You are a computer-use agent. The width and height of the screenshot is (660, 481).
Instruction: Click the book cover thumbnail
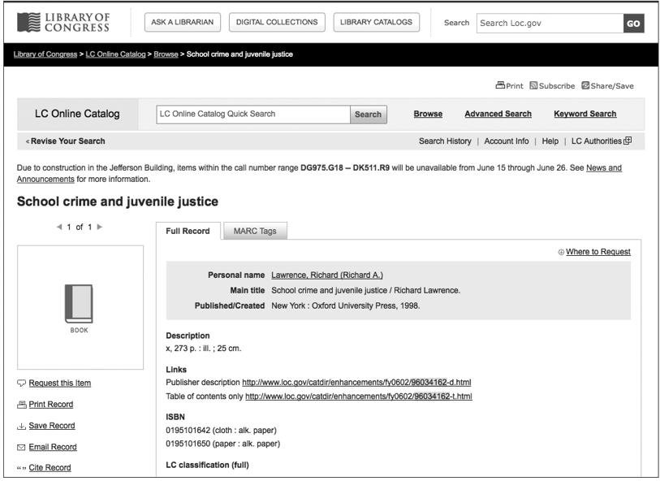pos(80,307)
